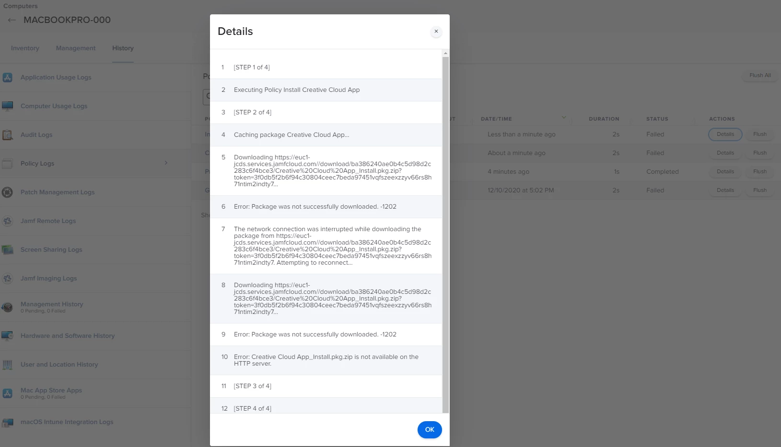This screenshot has height=447, width=781.
Task: Open the Inventory tab
Action: [25, 48]
